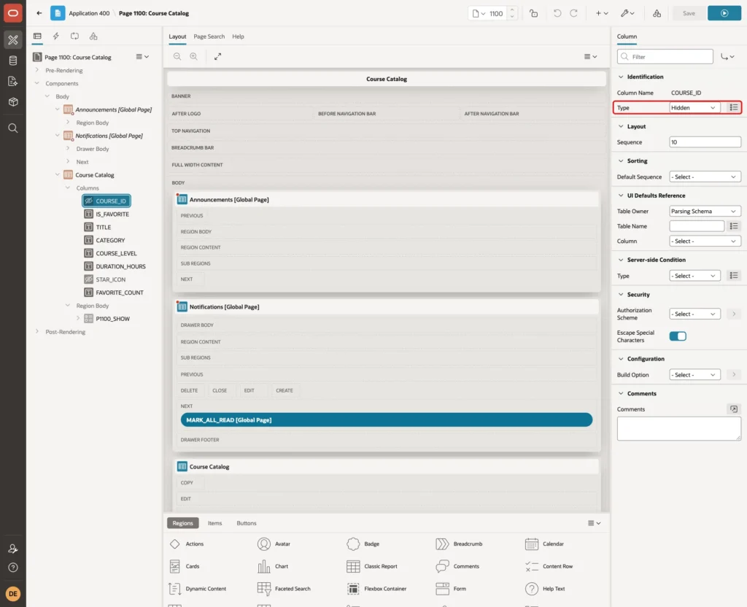The height and width of the screenshot is (607, 747).
Task: Select MARK_ALL_READ button in layout
Action: tap(387, 420)
